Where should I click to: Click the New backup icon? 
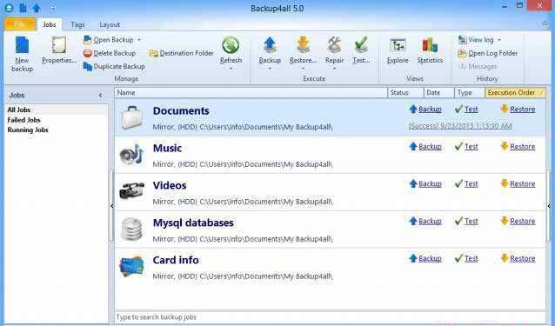click(x=22, y=46)
